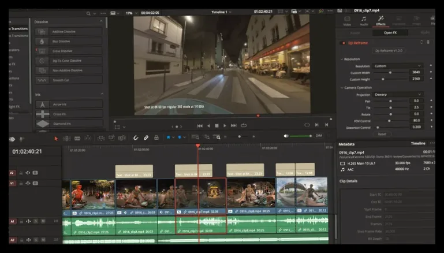Image resolution: width=444 pixels, height=253 pixels.
Task: Go to previous clip edit point
Action: click(326, 125)
